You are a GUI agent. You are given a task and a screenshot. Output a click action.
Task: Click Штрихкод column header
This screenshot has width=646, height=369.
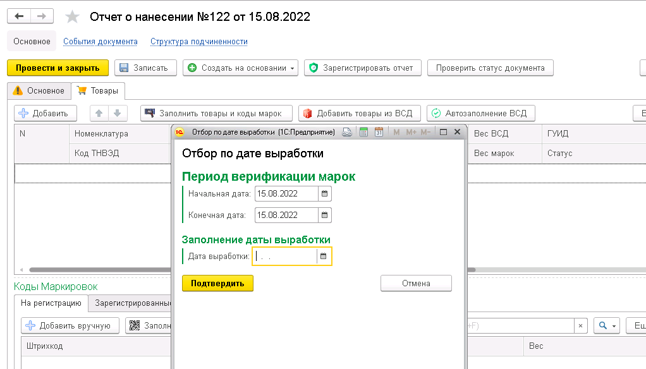tap(96, 346)
